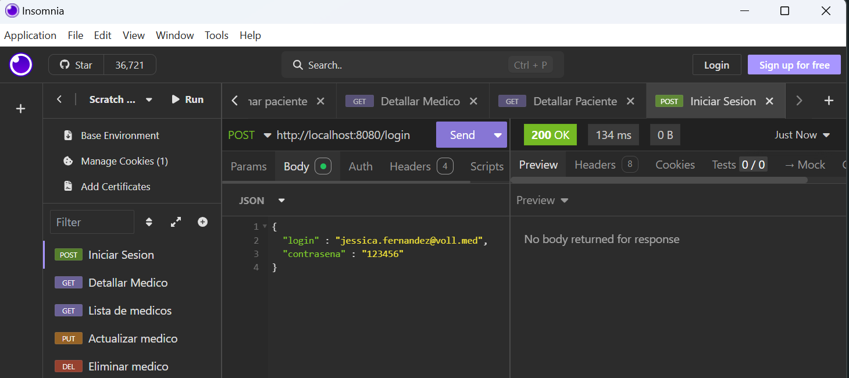Click the Search input bar

[422, 65]
